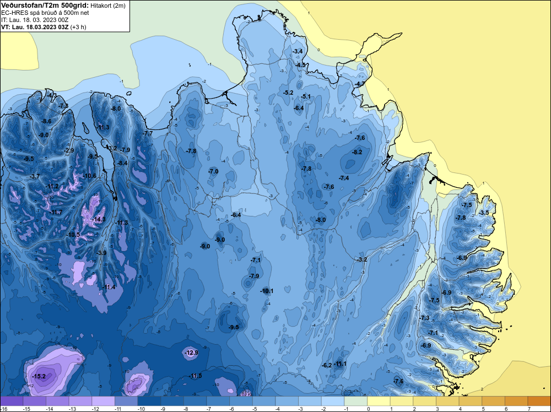Click the -3.5 temperature value
This screenshot has width=551, height=412.
[484, 213]
